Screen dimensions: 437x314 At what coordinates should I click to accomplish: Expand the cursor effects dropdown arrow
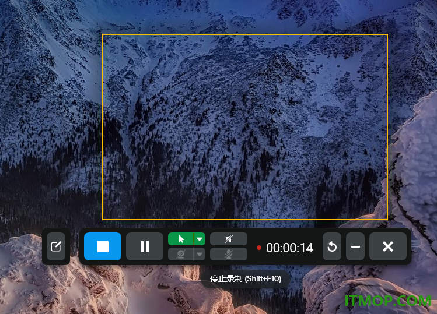click(x=200, y=239)
